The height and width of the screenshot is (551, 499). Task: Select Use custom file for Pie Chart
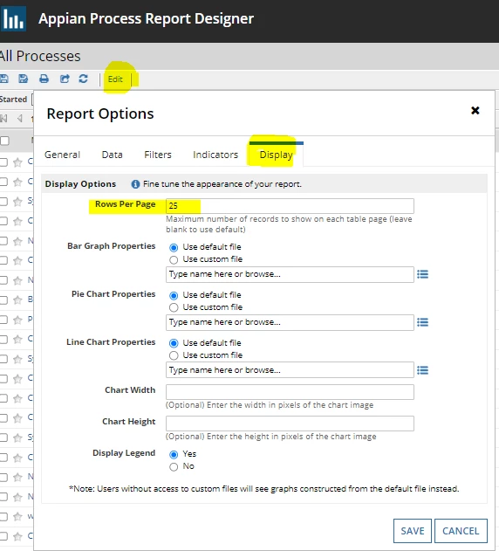coord(174,307)
